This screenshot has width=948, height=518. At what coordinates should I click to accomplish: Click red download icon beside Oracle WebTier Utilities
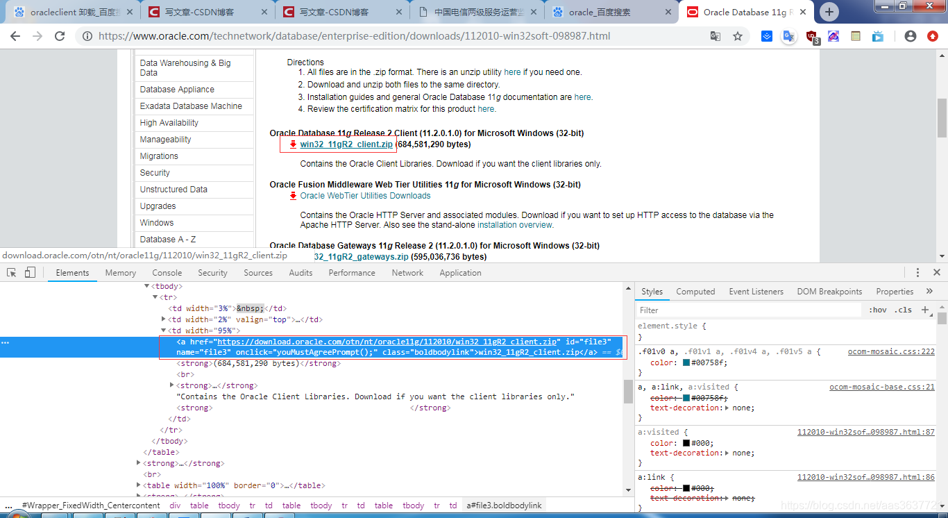pos(293,196)
